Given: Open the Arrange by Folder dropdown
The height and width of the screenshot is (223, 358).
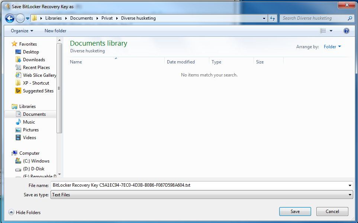Looking at the screenshot, I should coord(332,47).
